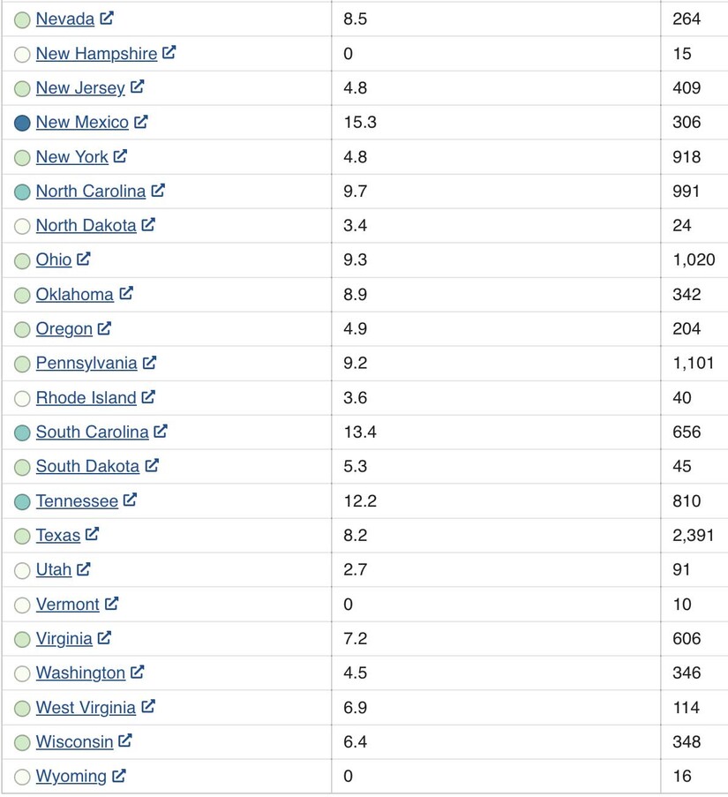Open the Rhode Island link
Screen dimensions: 728x797
pos(86,397)
